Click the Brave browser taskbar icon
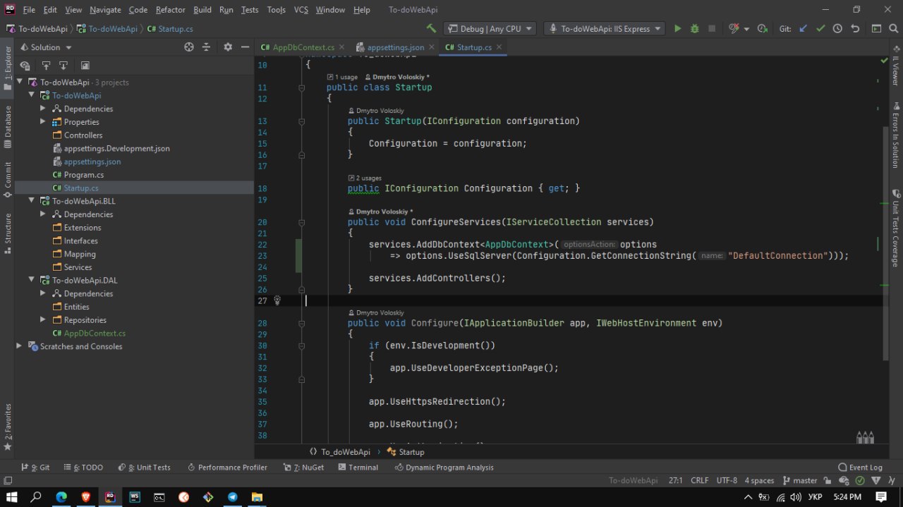Screen dimensions: 903x507 (85, 497)
